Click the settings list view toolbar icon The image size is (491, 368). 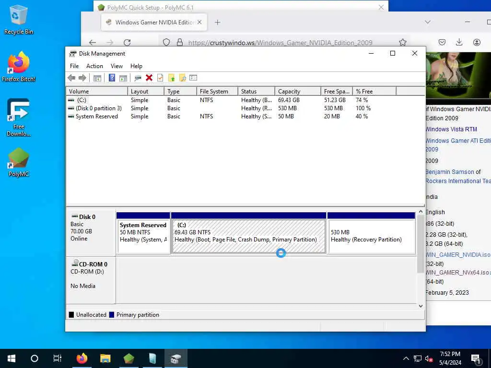193,78
